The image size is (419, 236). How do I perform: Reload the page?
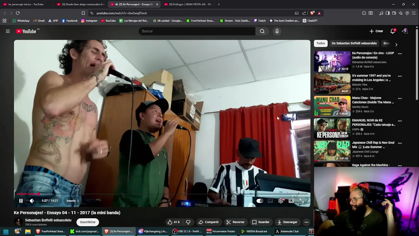(18, 13)
